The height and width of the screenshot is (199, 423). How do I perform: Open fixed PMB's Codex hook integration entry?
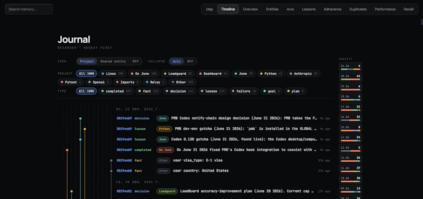[x=223, y=150]
